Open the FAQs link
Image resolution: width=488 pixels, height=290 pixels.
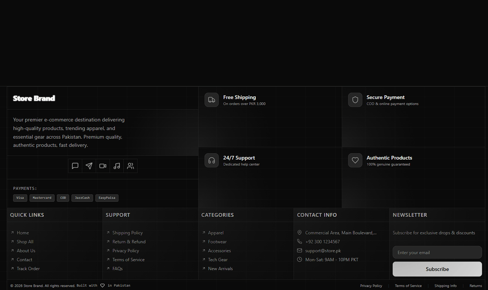pos(117,268)
